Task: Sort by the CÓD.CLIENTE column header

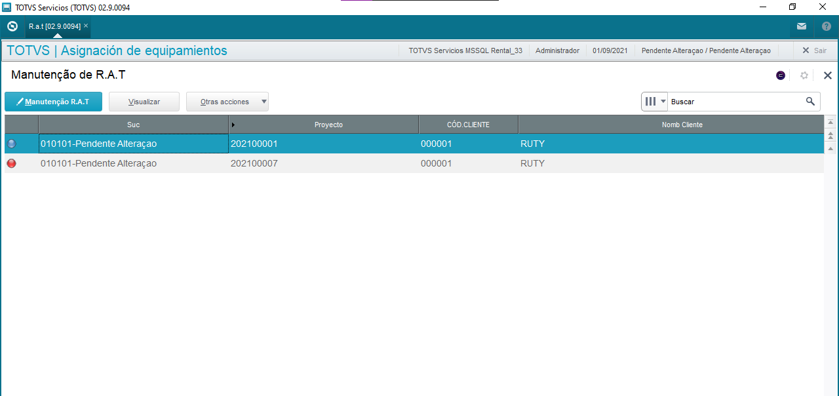Action: 468,125
